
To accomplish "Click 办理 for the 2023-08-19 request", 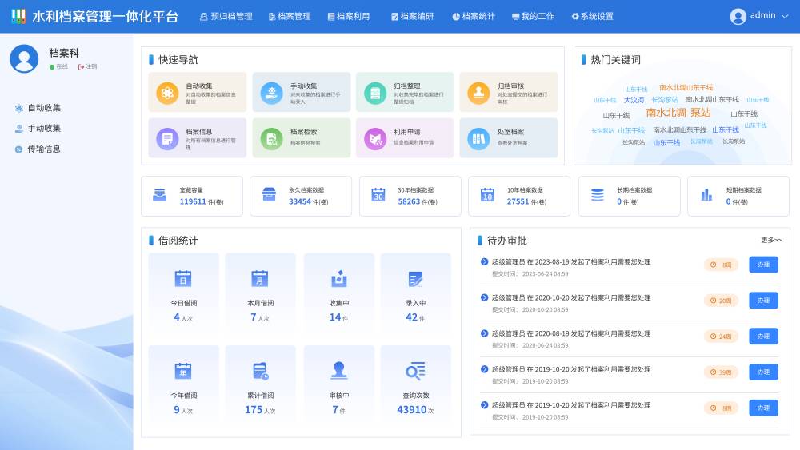I will click(x=763, y=265).
